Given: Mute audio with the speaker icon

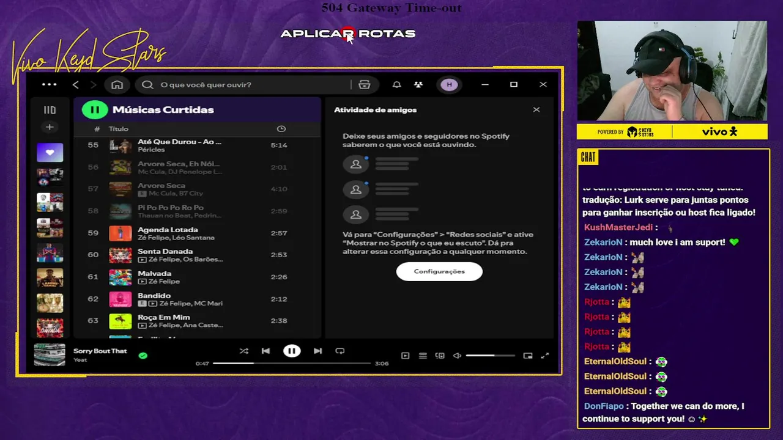Looking at the screenshot, I should coord(457,356).
